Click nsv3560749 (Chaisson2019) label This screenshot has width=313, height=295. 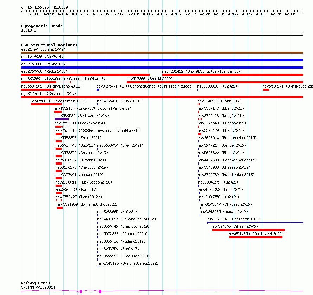(123, 226)
